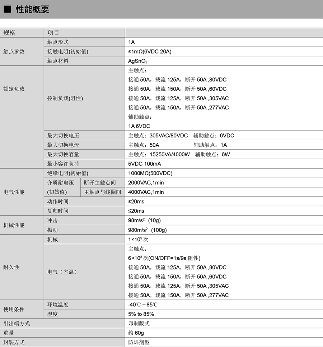Click the 性能概要 section heading
This screenshot has width=323, height=347.
(32, 10)
